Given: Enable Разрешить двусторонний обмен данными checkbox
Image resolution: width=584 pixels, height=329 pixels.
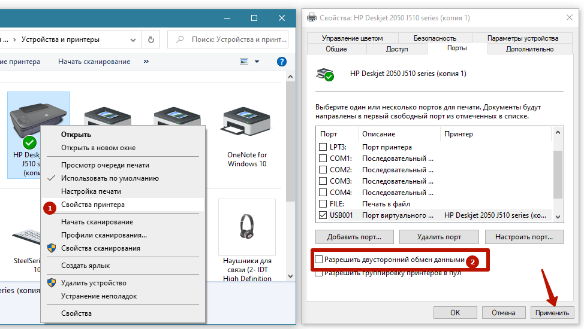Looking at the screenshot, I should point(318,260).
